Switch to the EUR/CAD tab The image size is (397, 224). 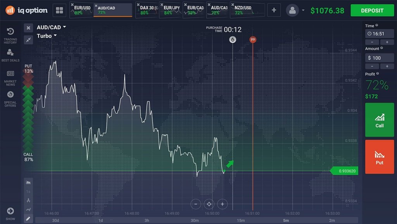(x=194, y=10)
